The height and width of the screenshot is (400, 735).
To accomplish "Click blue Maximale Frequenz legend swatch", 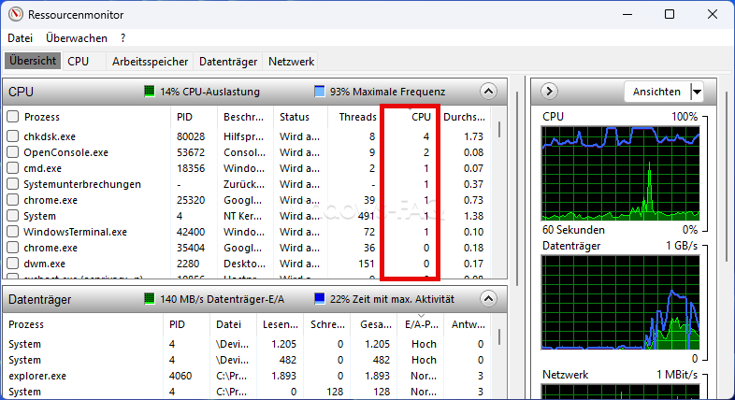I will coord(319,92).
